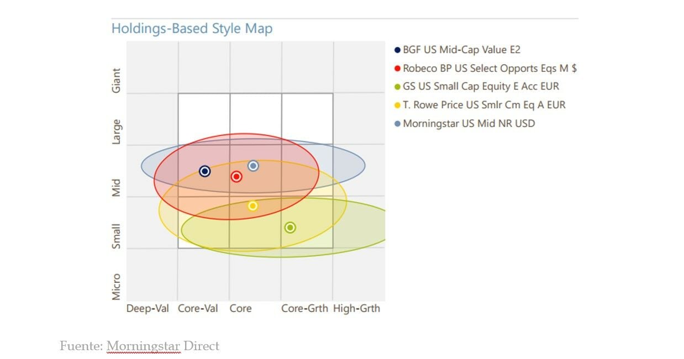
Task: Click the "Deep-Val" axis label
Action: coord(148,309)
